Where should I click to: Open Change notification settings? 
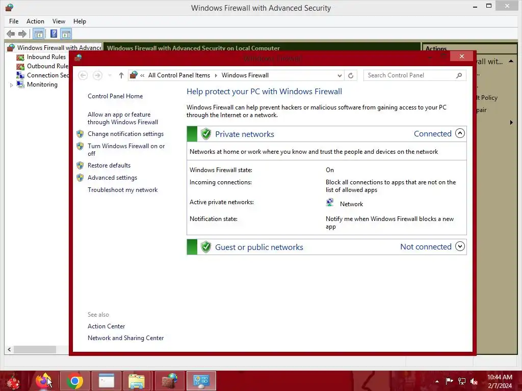[x=125, y=134]
